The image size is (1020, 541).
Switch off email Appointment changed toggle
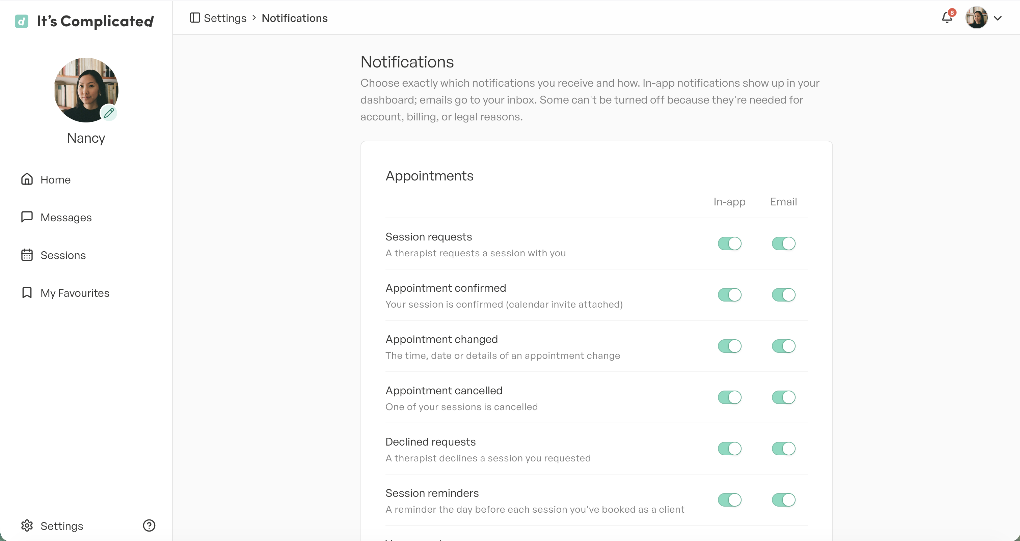tap(783, 346)
